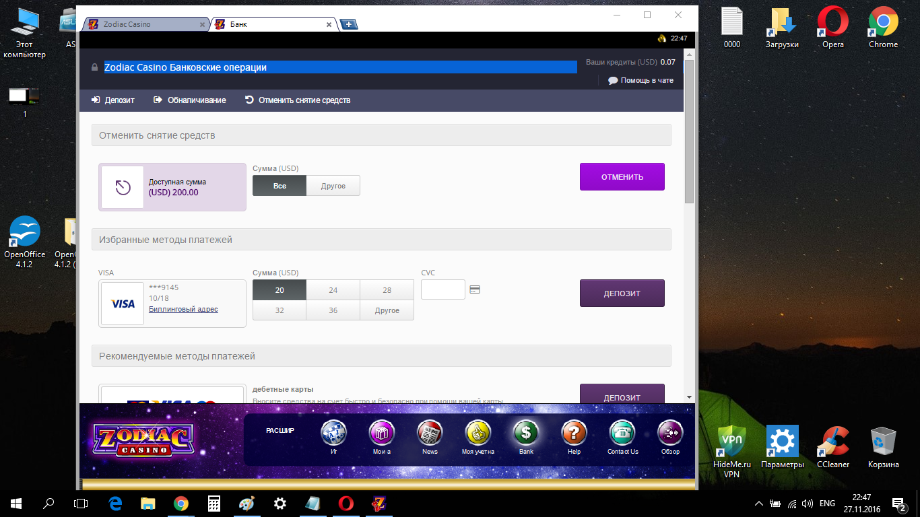Open the purple Обзор overview icon
The height and width of the screenshot is (517, 920).
pos(670,433)
